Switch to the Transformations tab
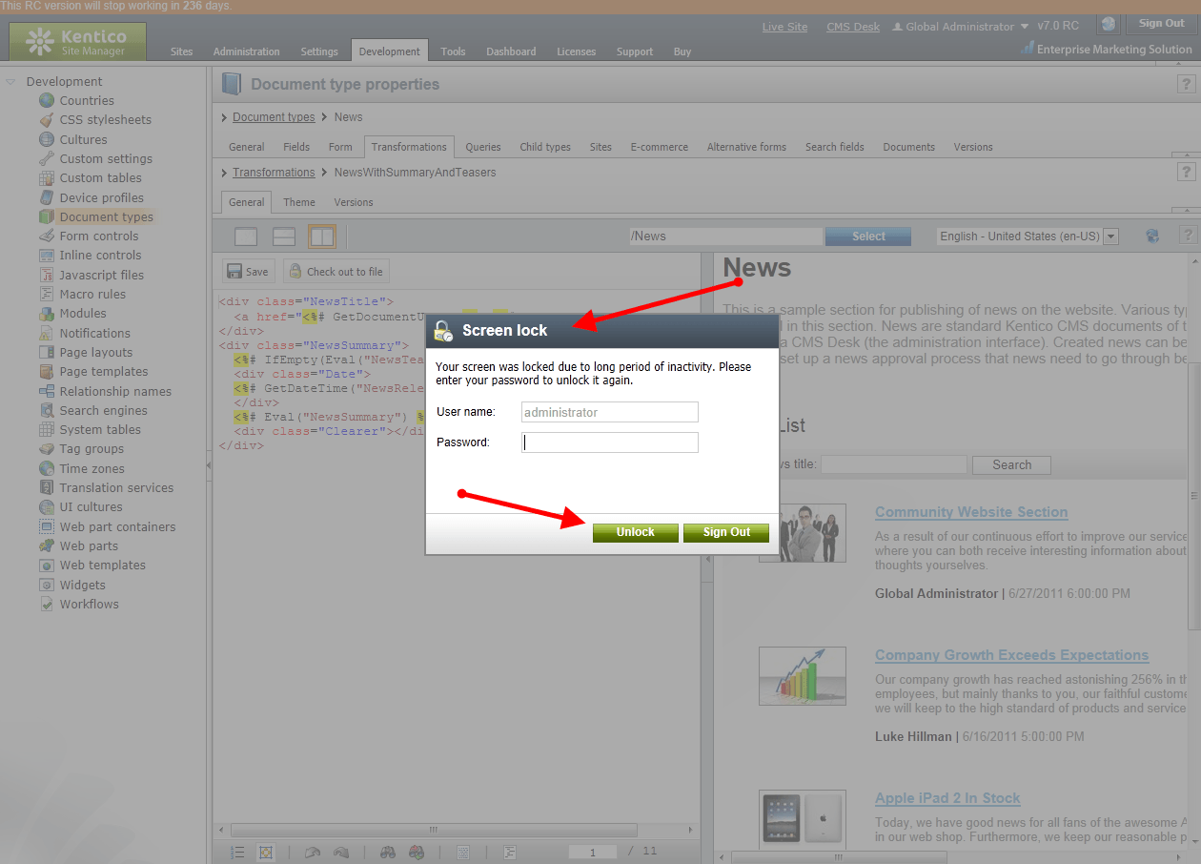This screenshot has height=864, width=1201. (x=409, y=147)
